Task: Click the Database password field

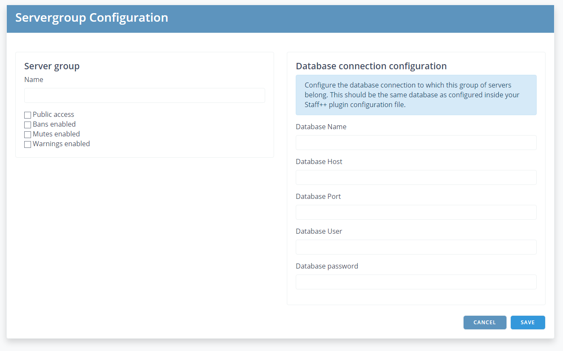Action: pyautogui.click(x=416, y=282)
